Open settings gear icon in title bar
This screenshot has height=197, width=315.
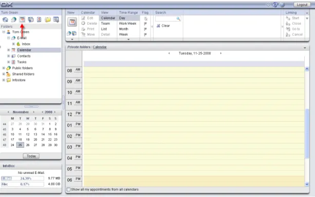[x=268, y=5]
